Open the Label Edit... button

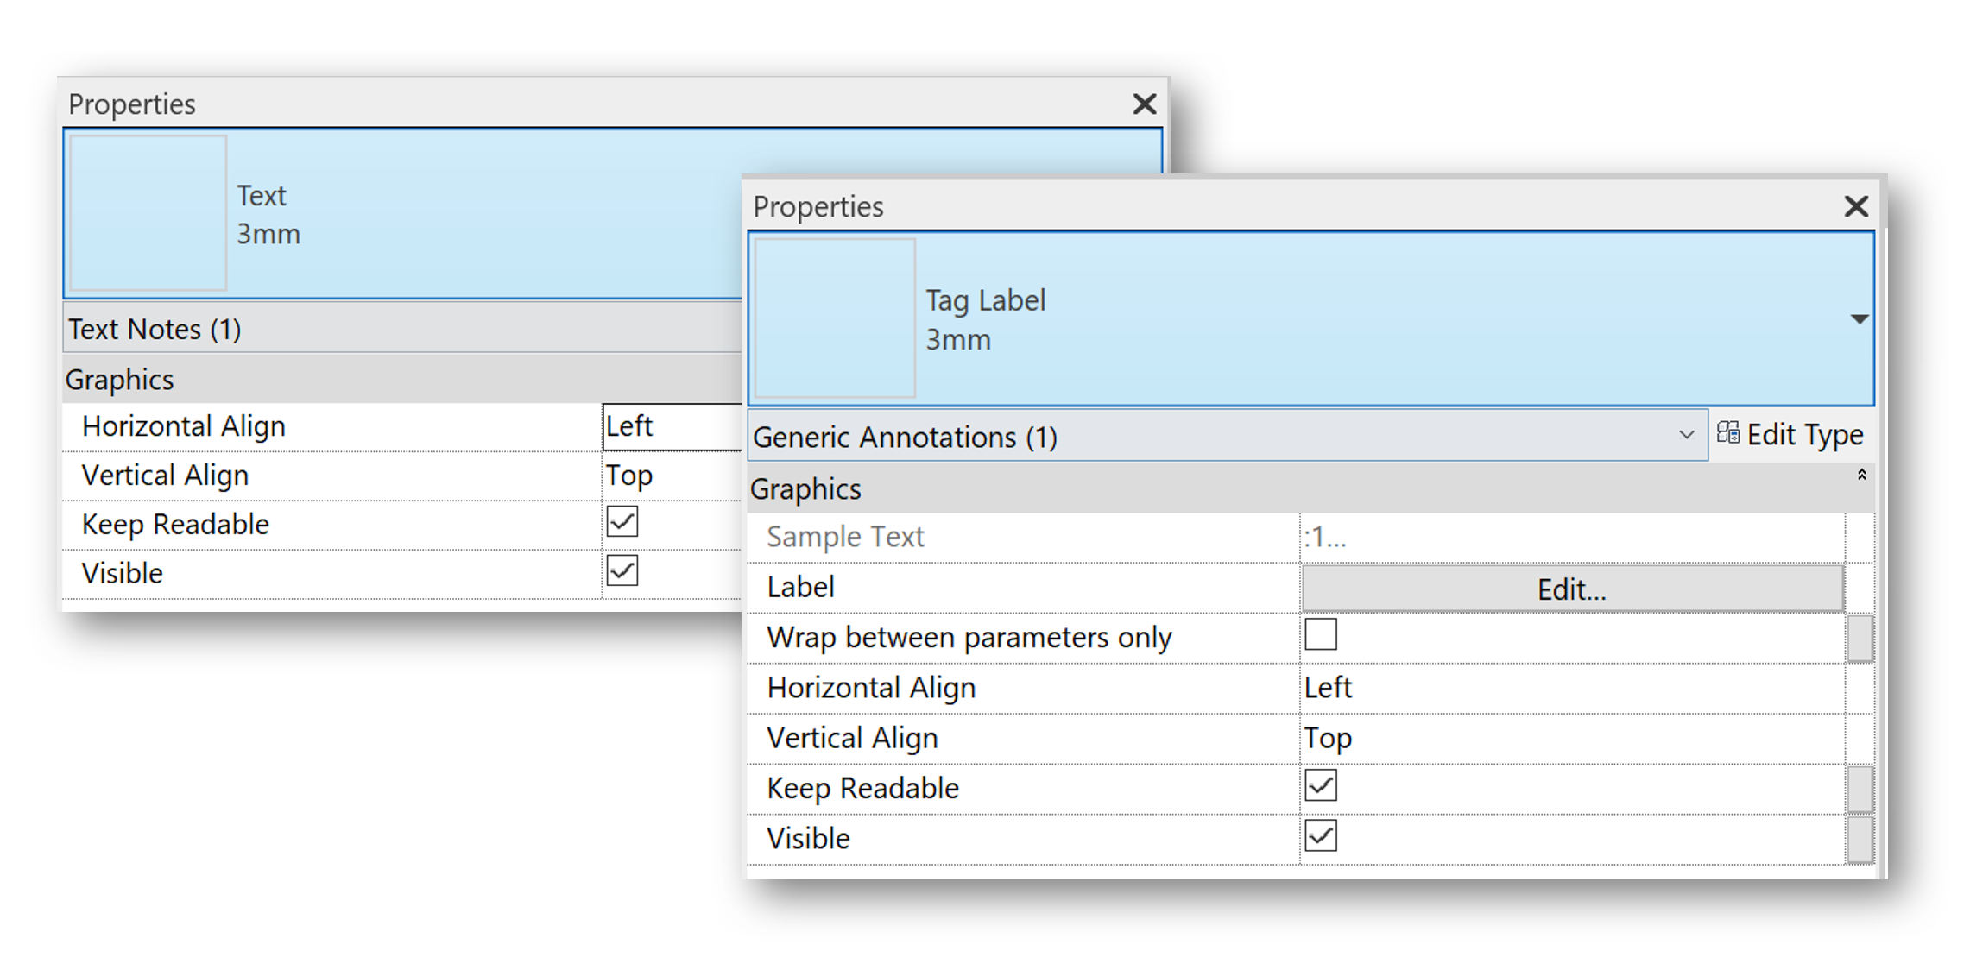pyautogui.click(x=1571, y=589)
